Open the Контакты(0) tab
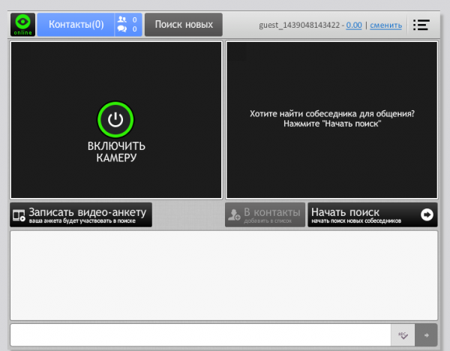The image size is (450, 351). pyautogui.click(x=76, y=25)
